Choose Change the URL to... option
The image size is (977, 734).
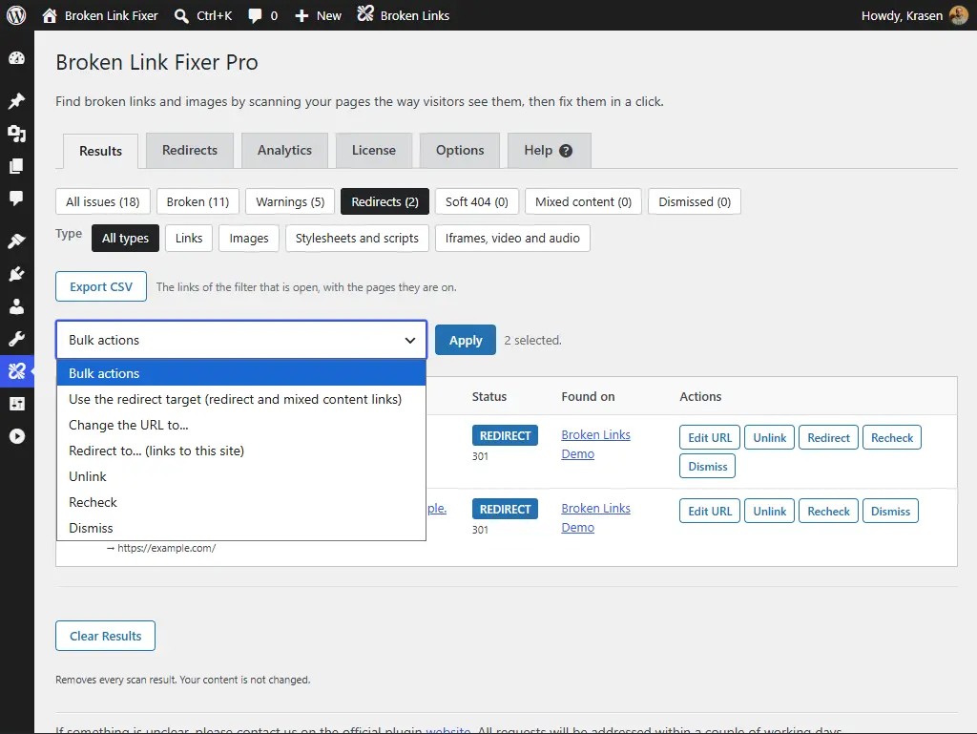point(241,425)
